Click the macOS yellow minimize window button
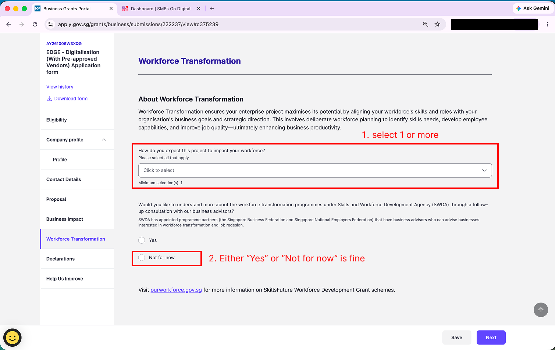The height and width of the screenshot is (350, 555). tap(16, 8)
